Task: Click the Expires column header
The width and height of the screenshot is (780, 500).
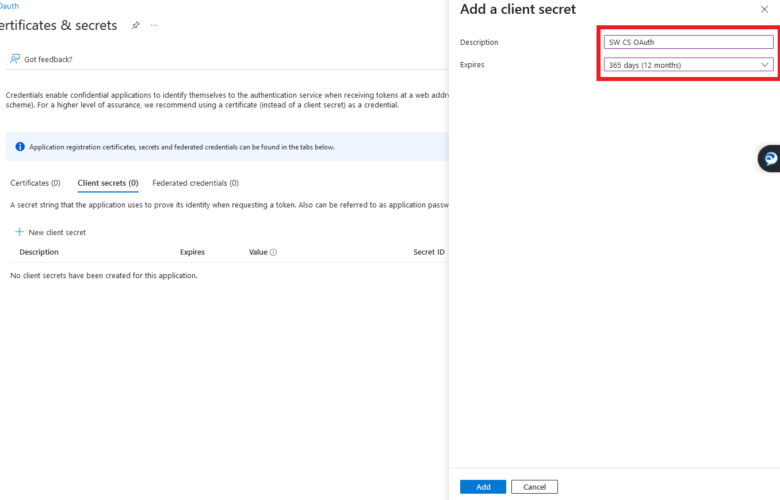Action: click(192, 252)
